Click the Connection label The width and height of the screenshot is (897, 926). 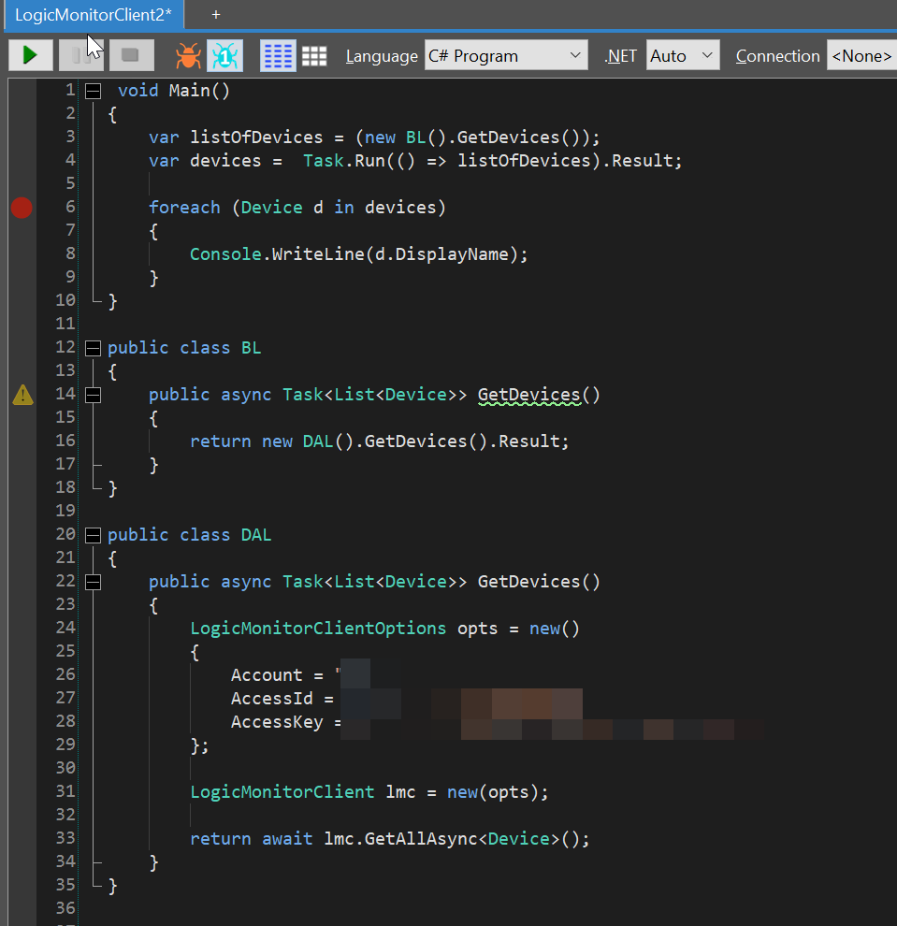click(x=777, y=56)
